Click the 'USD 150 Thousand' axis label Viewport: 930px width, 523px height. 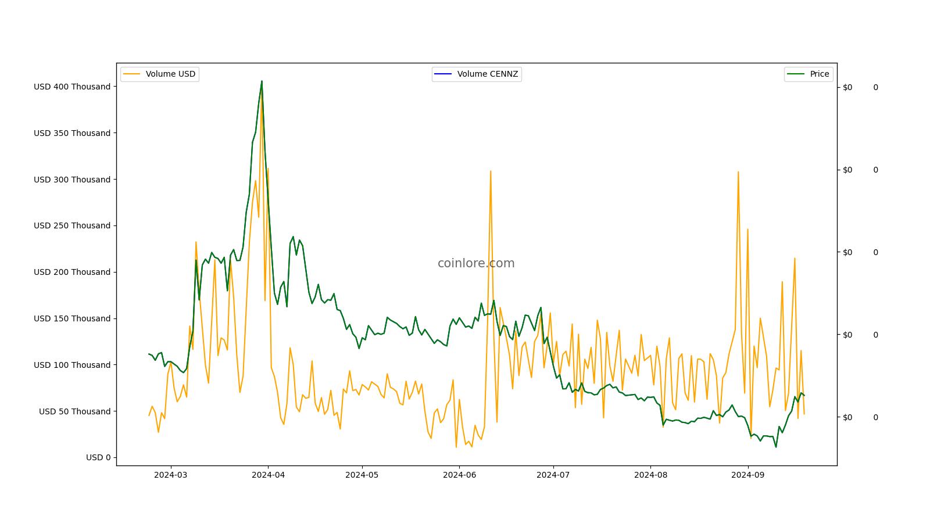(72, 318)
